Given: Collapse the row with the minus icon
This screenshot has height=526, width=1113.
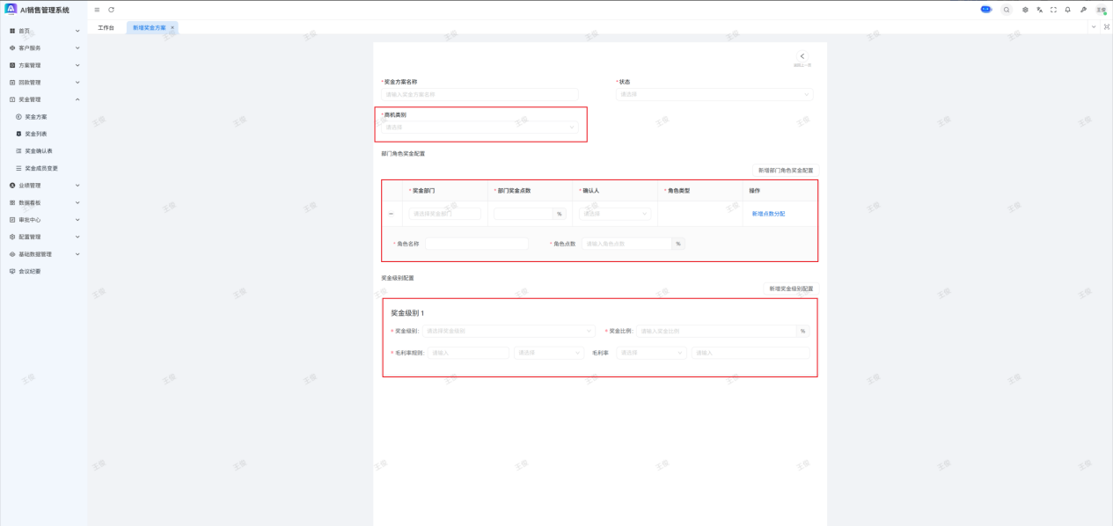Looking at the screenshot, I should click(391, 214).
